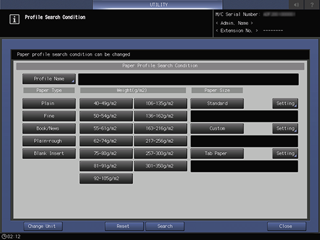Click the M/C Serial Number label

(x=238, y=14)
